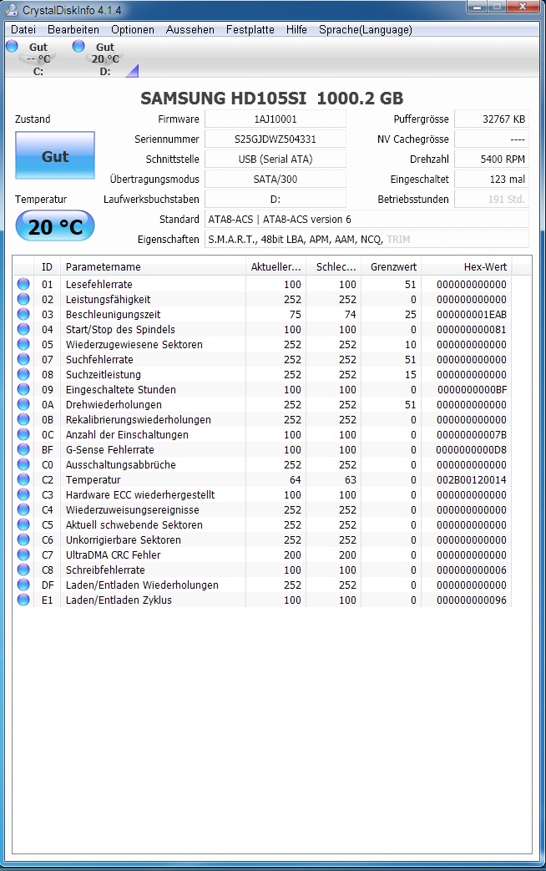Click status orb for Unkorrigierbare Sektoren

[23, 539]
